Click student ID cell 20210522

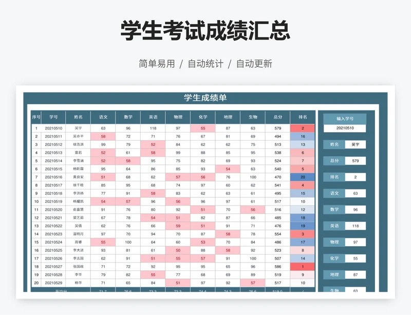pos(53,226)
